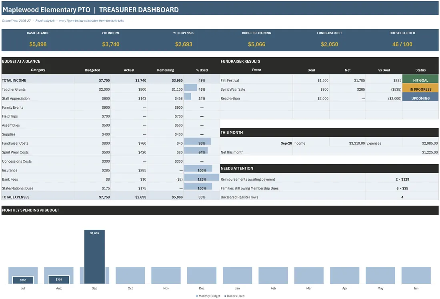Click the July $290 chart bar
Viewport: 440px width, 299px height.
tap(23, 280)
